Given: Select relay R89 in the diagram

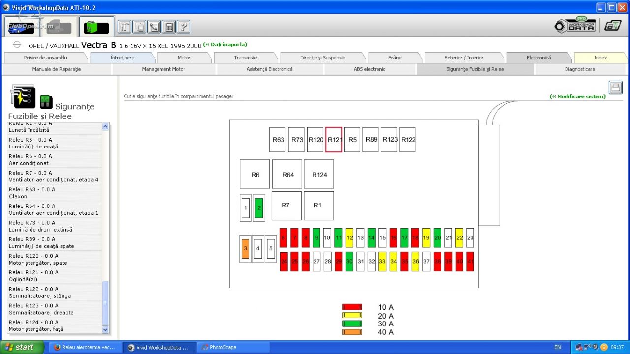Looking at the screenshot, I should [x=371, y=140].
